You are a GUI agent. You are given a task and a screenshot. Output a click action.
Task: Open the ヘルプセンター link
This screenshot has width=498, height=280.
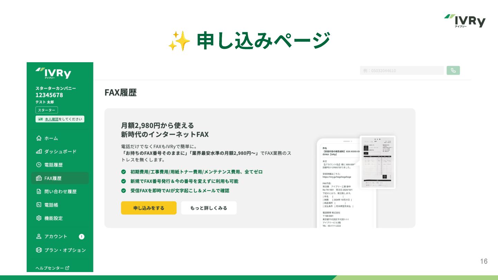tap(53, 268)
